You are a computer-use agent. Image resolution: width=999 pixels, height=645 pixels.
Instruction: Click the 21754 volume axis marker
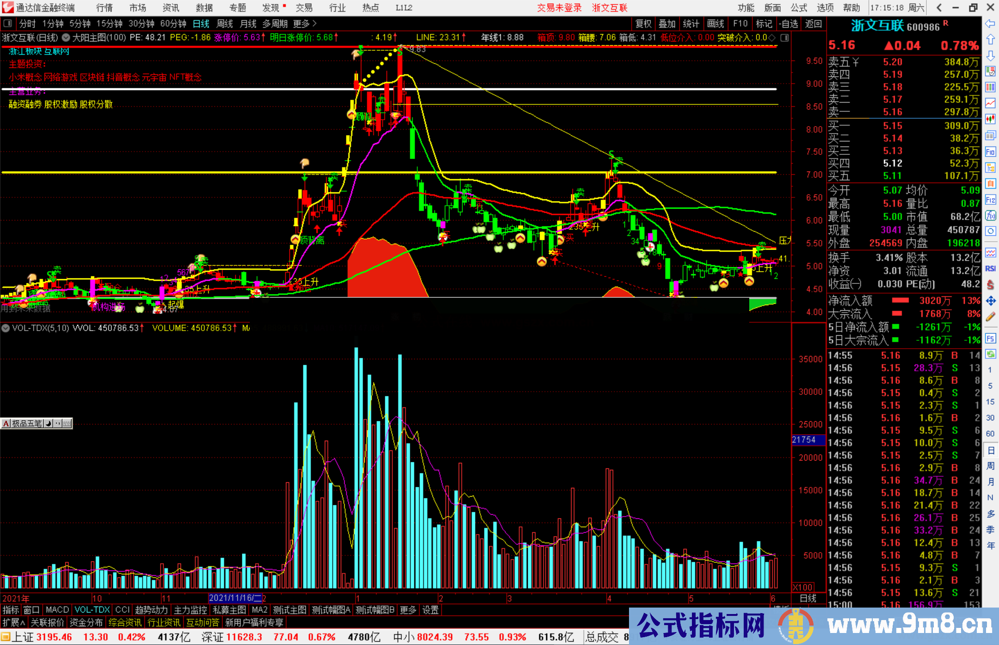pyautogui.click(x=808, y=440)
